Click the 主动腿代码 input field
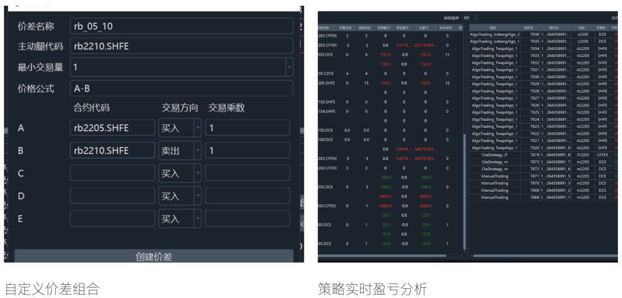 click(x=181, y=46)
